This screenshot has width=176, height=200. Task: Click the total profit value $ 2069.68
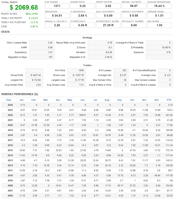click(24, 7)
